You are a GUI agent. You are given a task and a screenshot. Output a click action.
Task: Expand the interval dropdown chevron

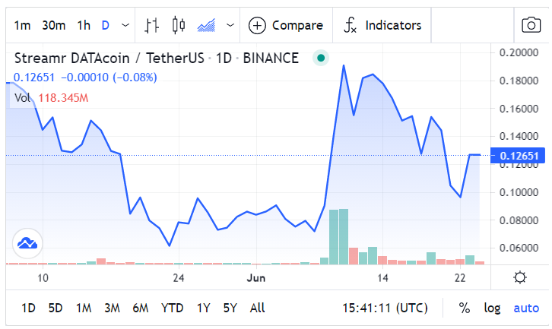tap(125, 25)
